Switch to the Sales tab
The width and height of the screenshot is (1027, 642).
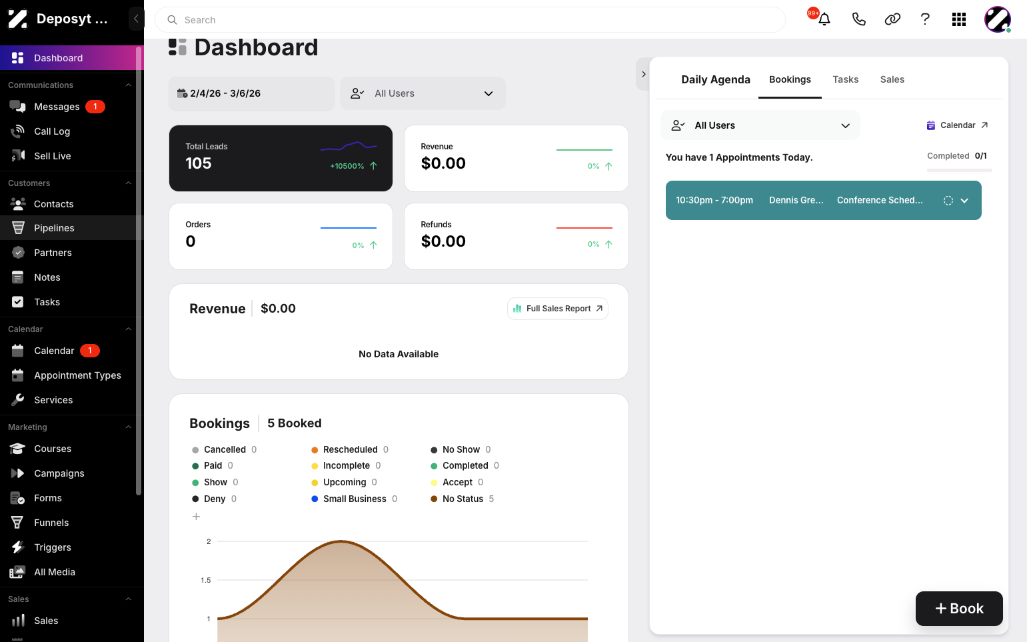click(892, 79)
